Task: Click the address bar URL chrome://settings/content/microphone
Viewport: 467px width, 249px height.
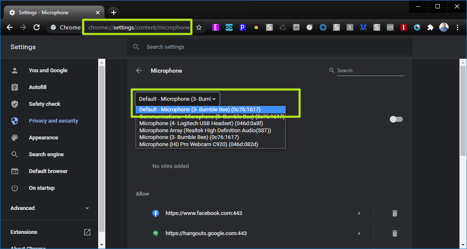Action: pos(139,27)
